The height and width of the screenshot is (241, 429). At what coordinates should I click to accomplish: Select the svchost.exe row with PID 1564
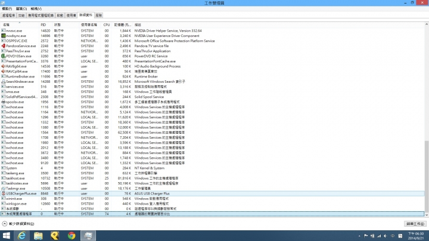[x=212, y=133]
